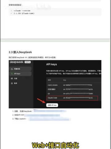
Task: Click the deepseek logo in the screenshot
Action: (17, 62)
